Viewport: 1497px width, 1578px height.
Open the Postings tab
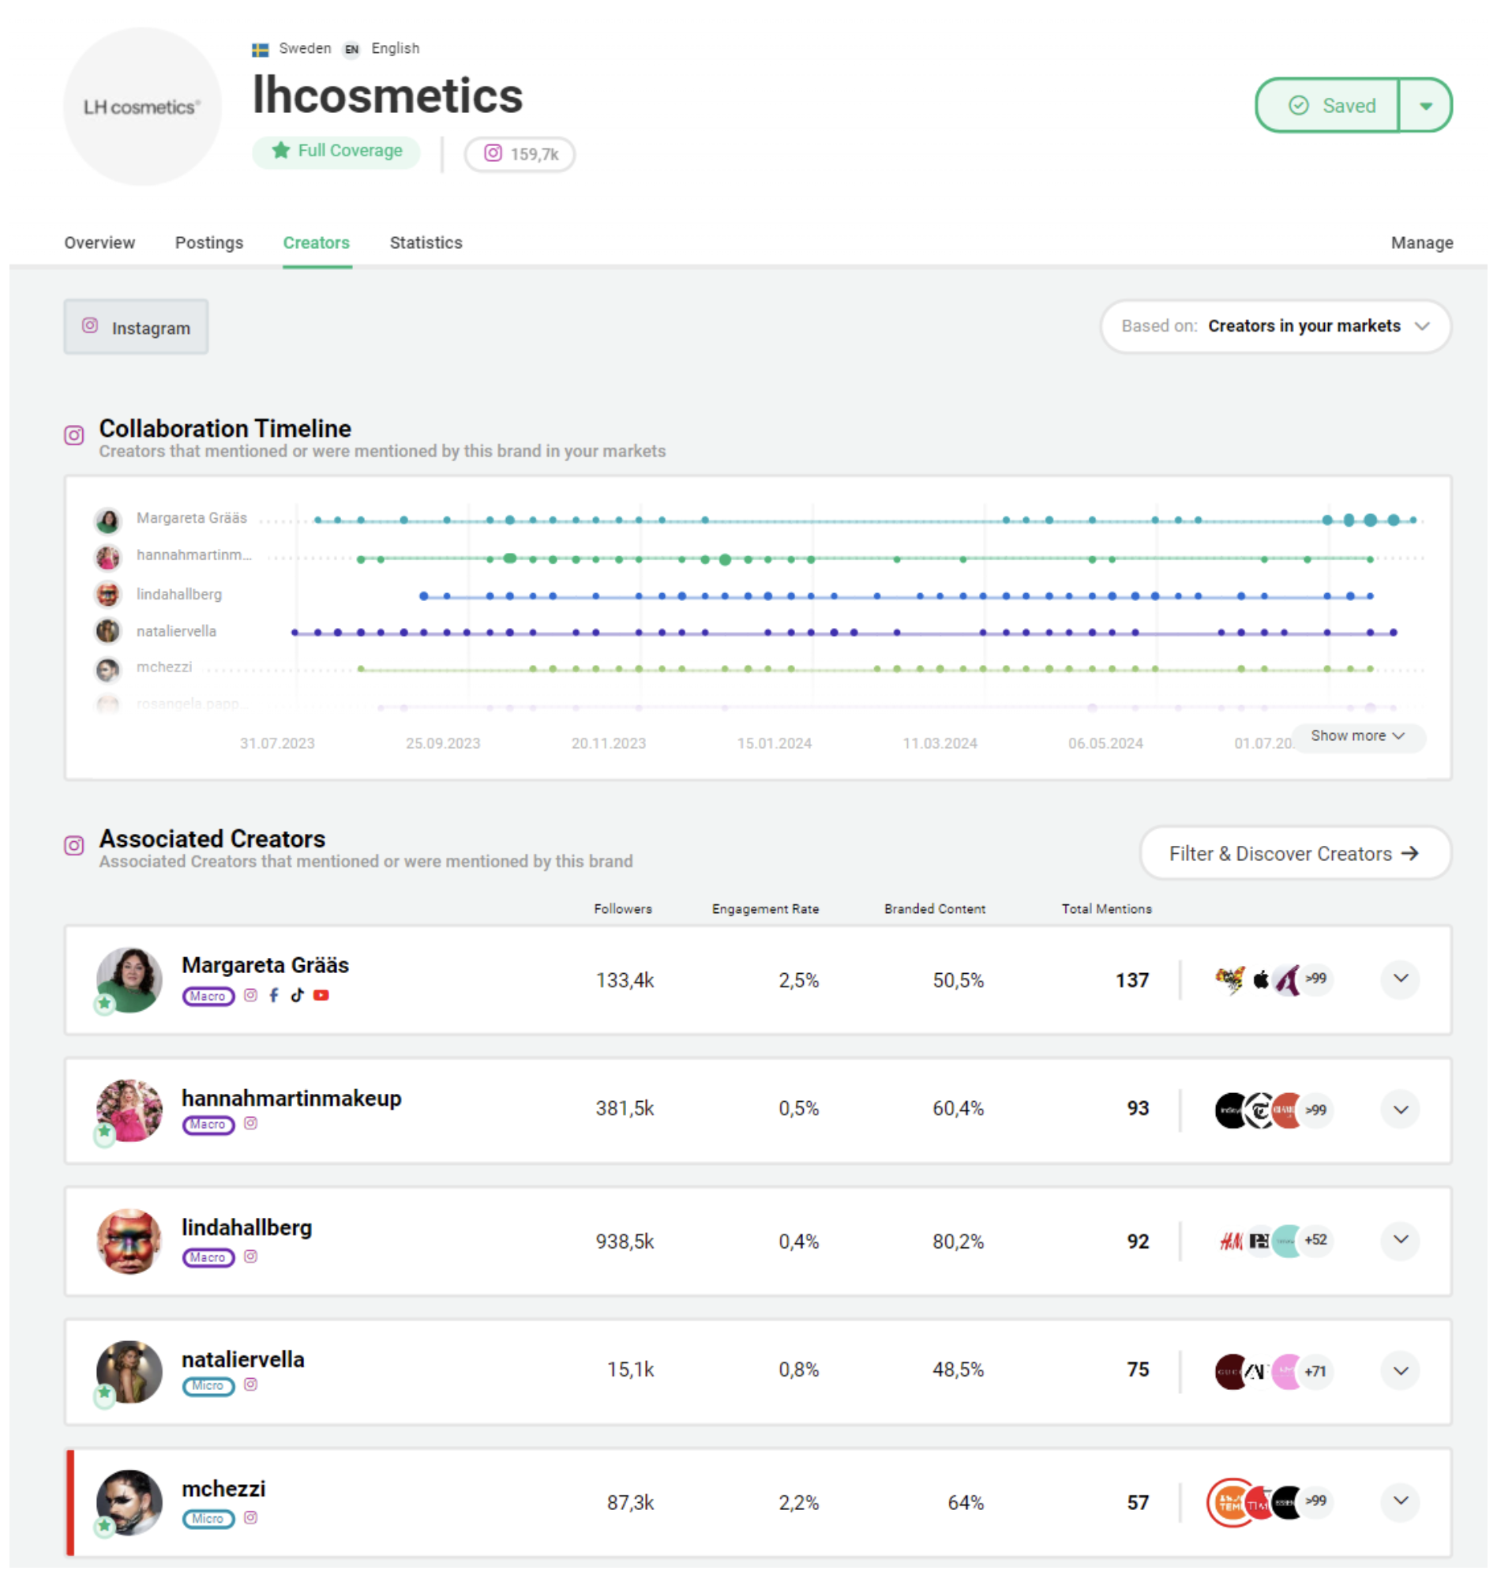209,242
